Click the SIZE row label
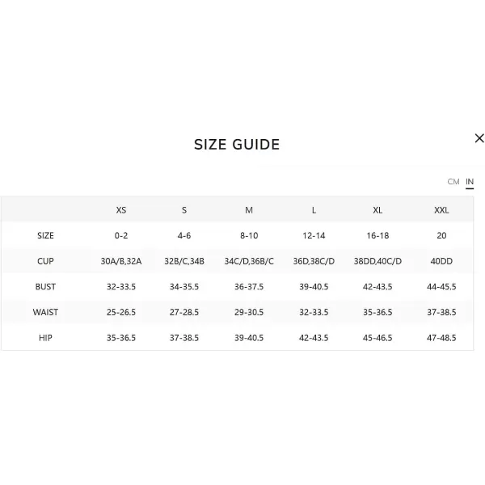This screenshot has height=485, width=485. 45,236
